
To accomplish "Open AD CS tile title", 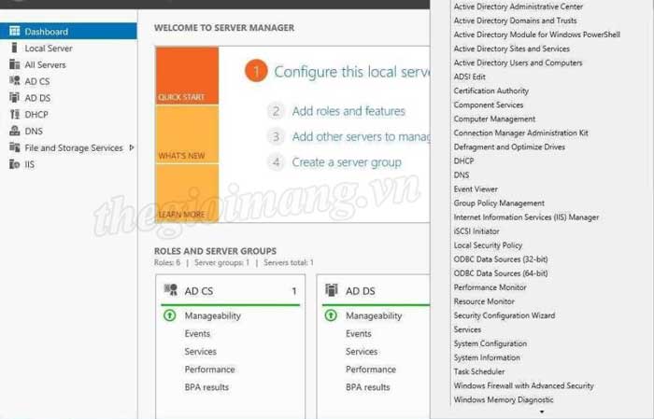I will tap(199, 291).
